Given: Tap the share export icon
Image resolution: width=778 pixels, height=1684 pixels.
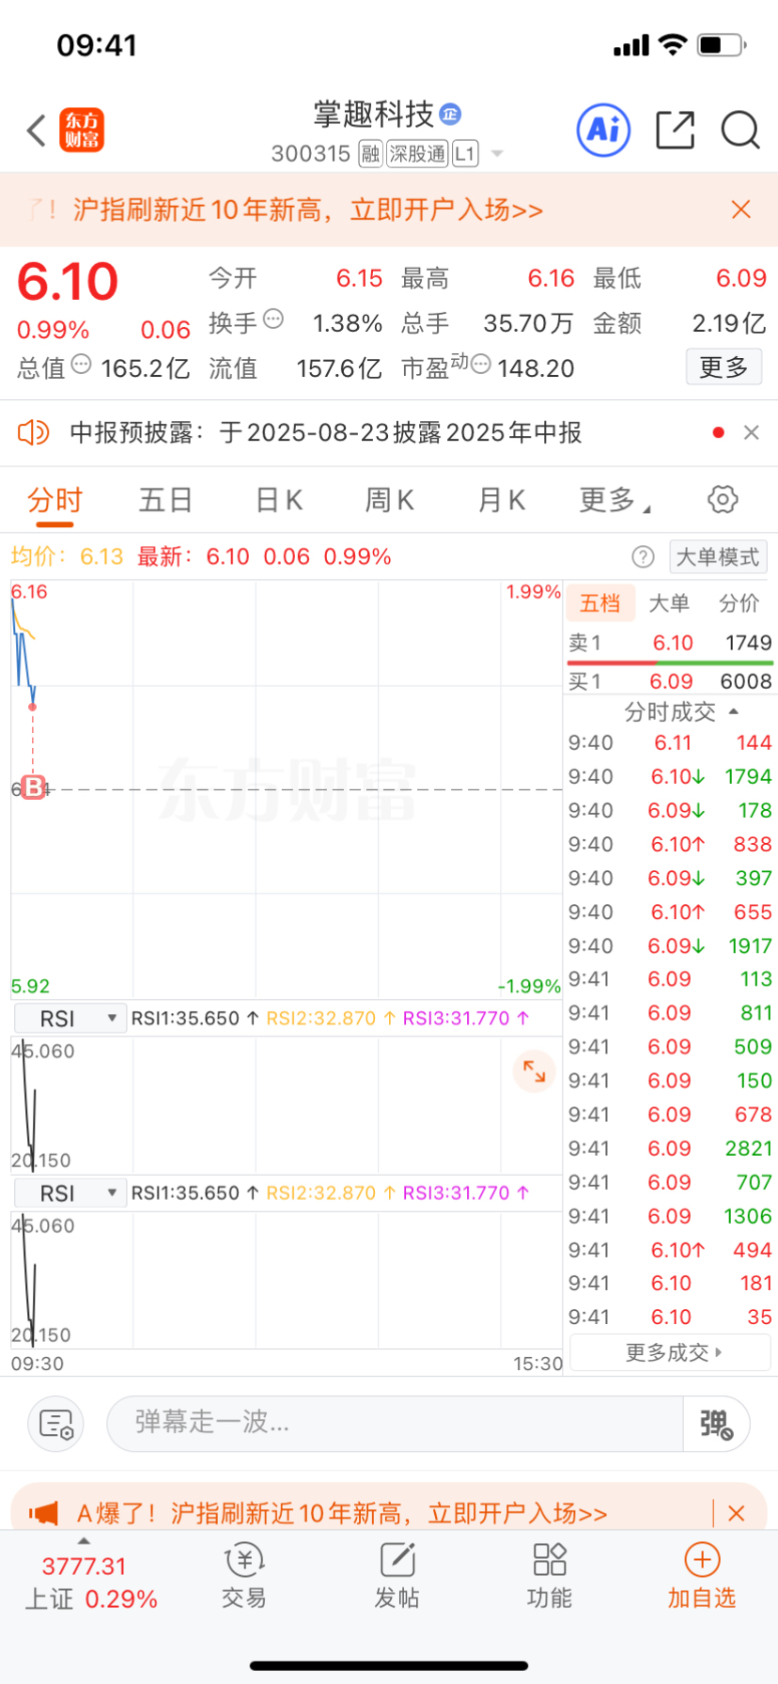Looking at the screenshot, I should coord(675,130).
